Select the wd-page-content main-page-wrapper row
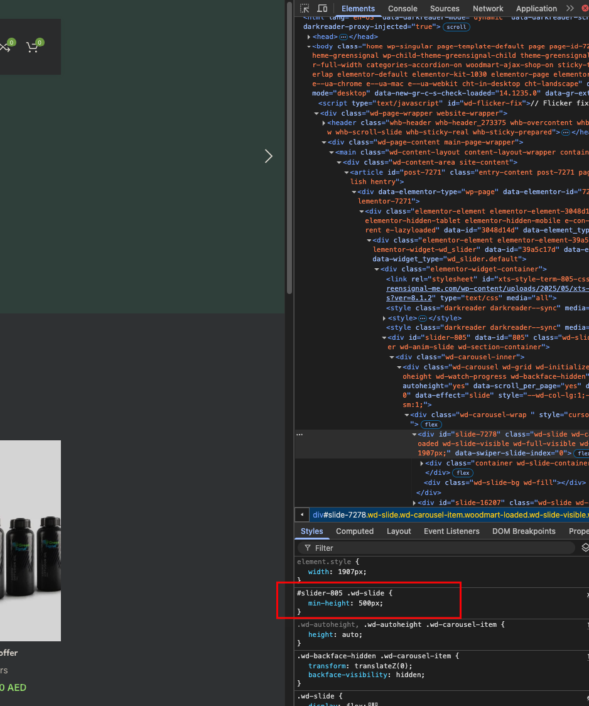Screen dimensions: 589x706 point(425,143)
